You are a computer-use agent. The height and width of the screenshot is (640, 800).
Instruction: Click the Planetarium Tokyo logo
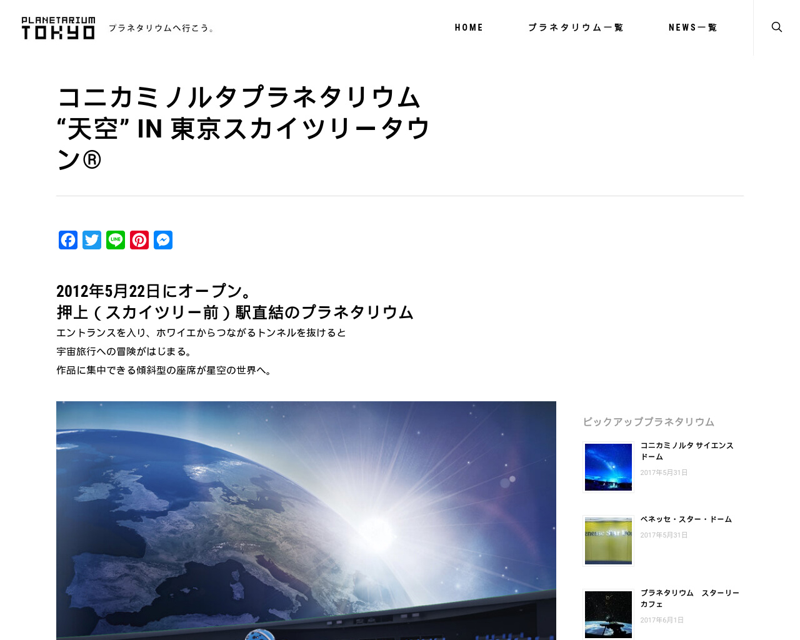click(x=58, y=28)
